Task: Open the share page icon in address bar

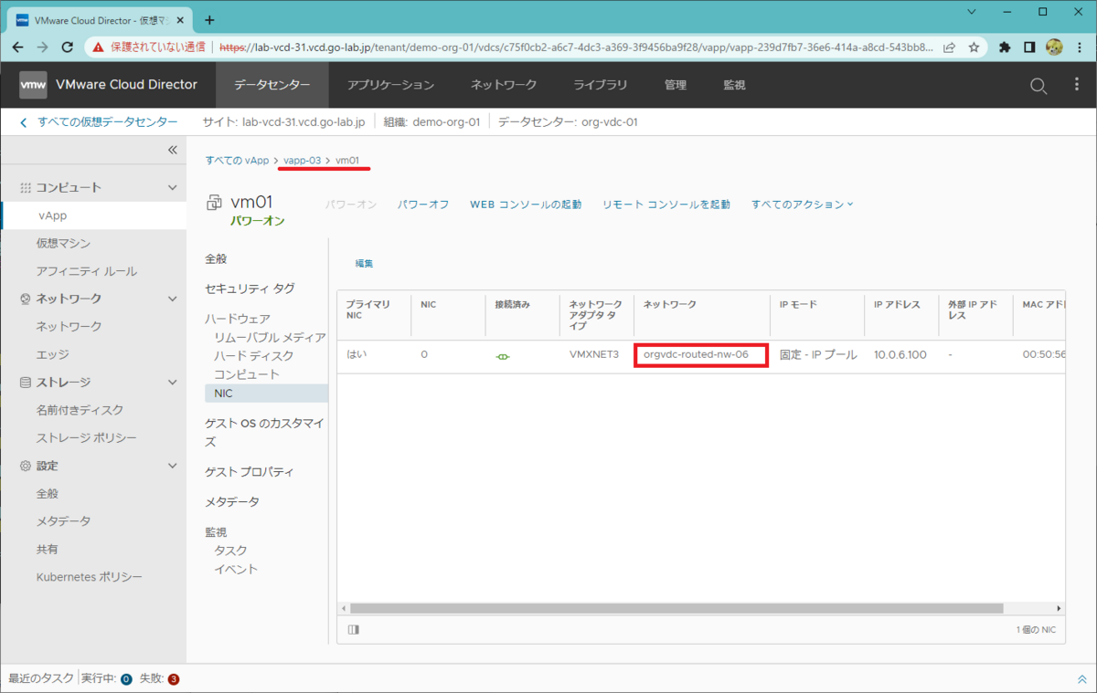Action: (x=951, y=47)
